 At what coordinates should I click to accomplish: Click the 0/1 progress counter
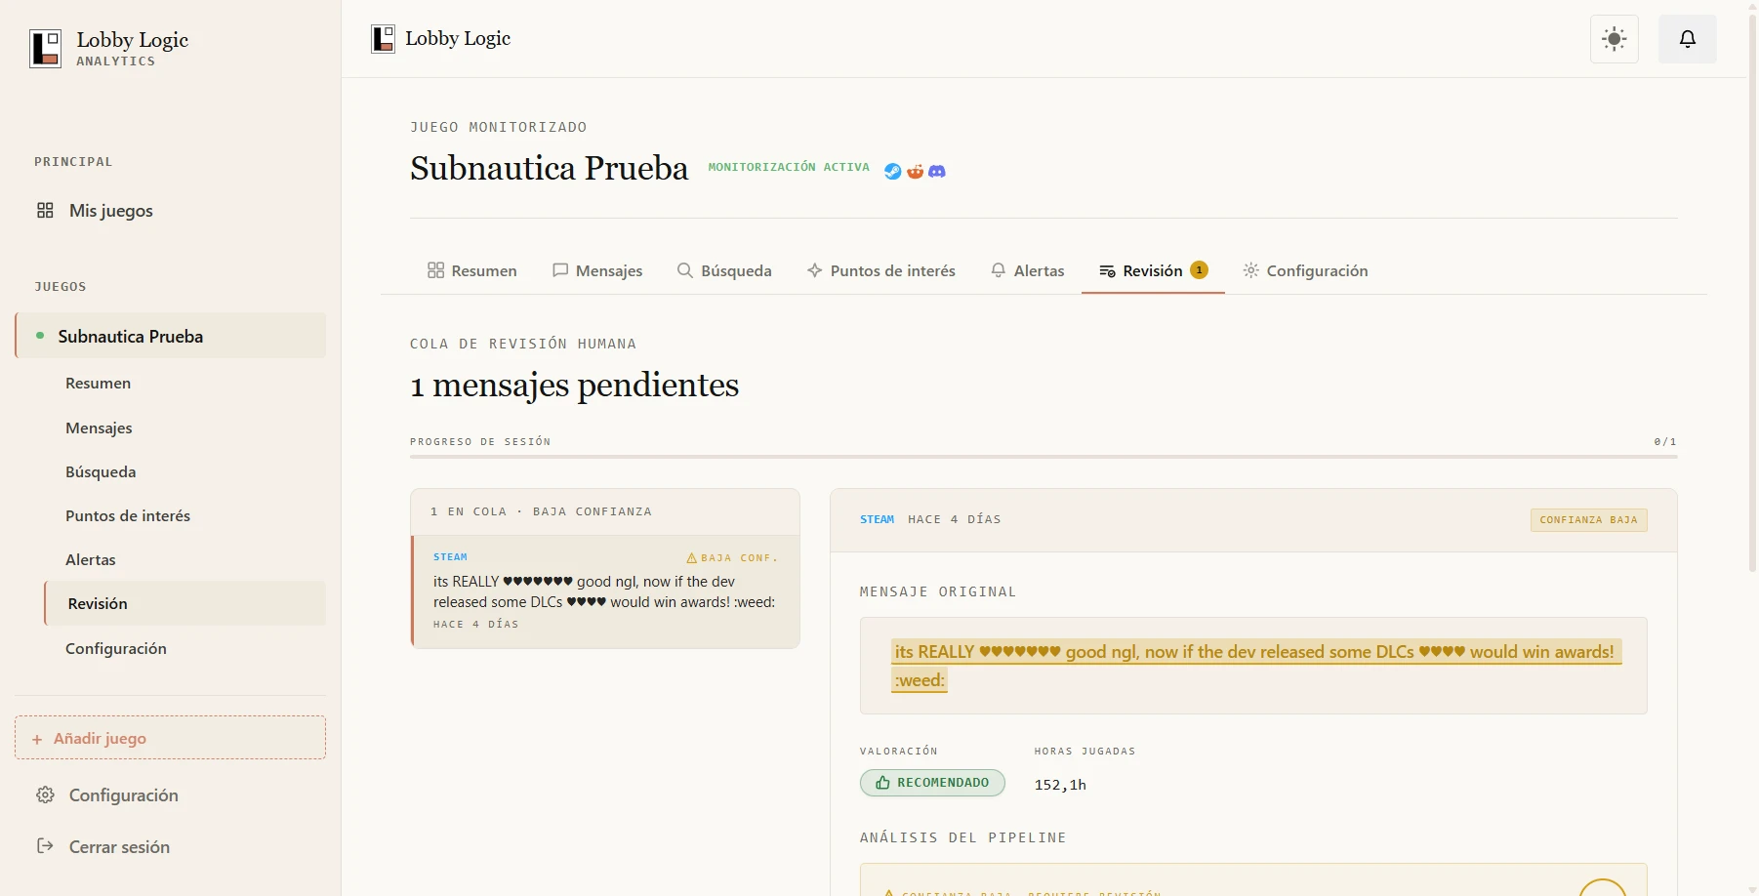click(x=1665, y=442)
